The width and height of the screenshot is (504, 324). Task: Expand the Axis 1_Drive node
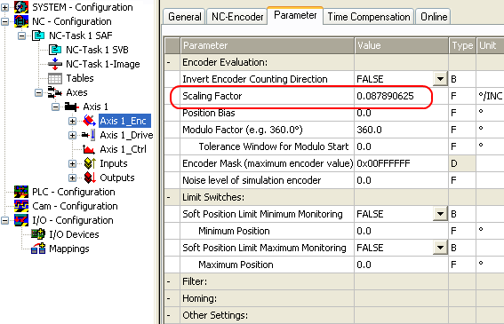click(x=72, y=135)
